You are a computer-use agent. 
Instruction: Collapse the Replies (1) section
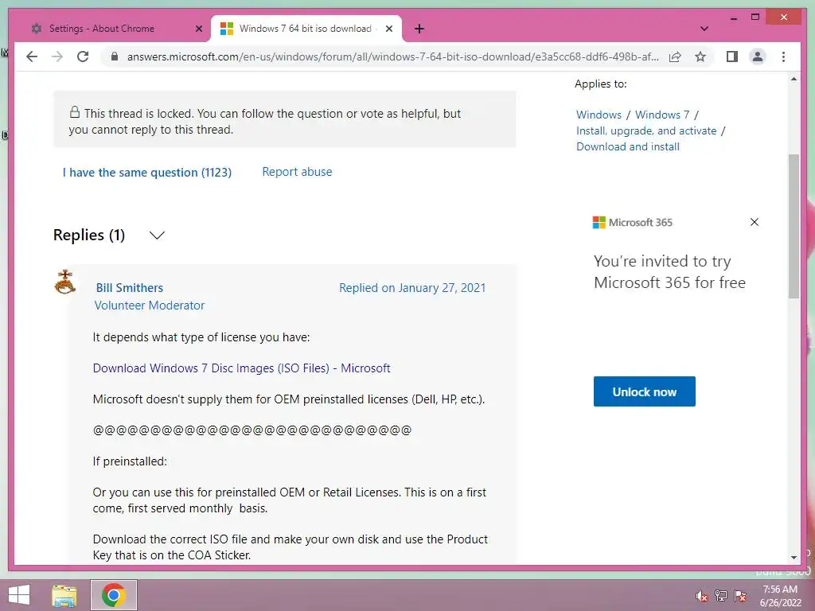[x=157, y=235]
